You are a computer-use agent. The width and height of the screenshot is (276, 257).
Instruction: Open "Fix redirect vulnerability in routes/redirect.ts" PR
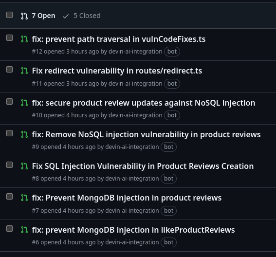point(117,71)
